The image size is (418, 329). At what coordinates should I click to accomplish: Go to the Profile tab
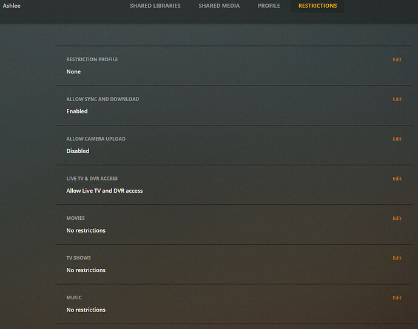(x=269, y=5)
